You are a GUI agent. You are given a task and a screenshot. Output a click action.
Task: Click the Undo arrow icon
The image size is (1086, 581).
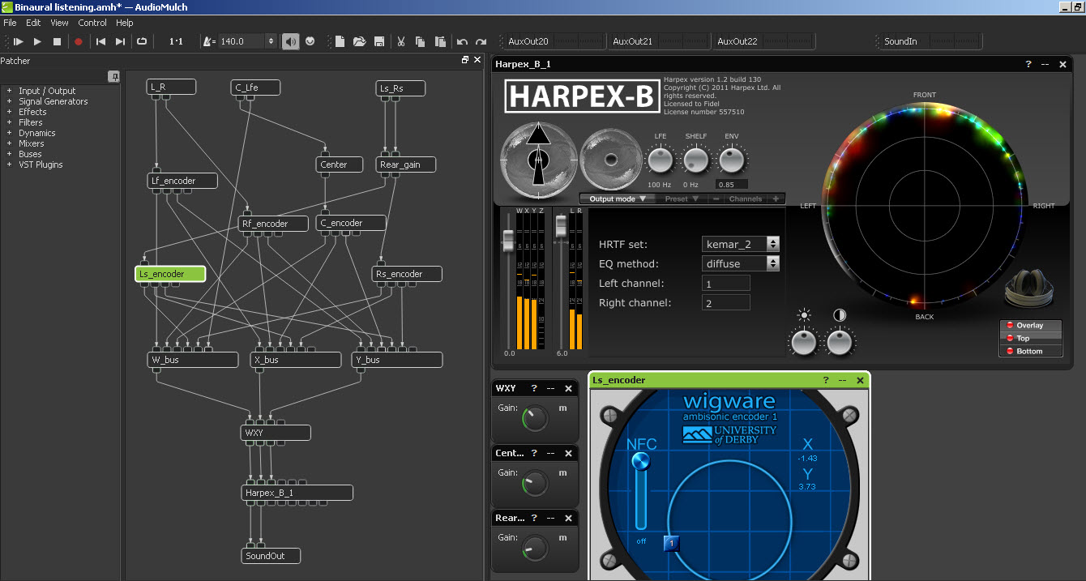[462, 41]
